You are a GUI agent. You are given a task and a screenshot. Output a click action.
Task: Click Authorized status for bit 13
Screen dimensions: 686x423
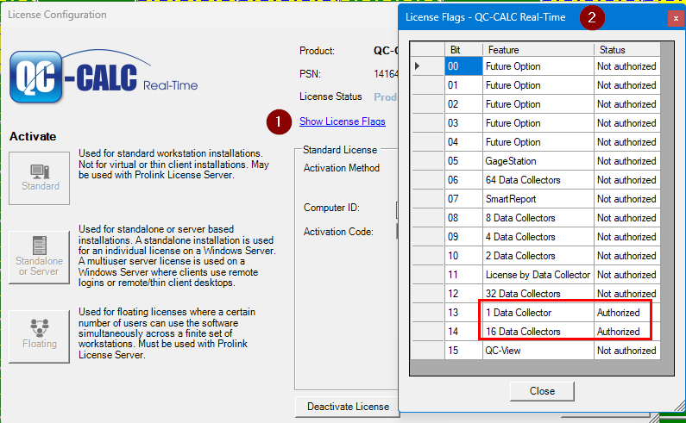coord(627,313)
